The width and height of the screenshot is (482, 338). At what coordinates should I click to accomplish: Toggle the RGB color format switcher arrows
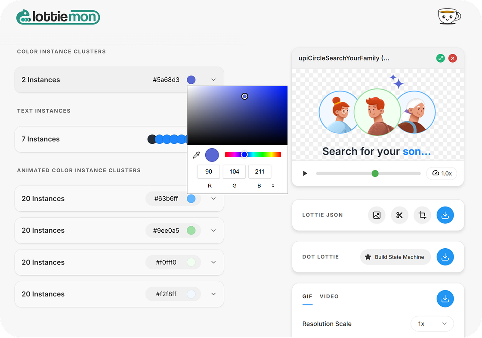click(x=273, y=186)
